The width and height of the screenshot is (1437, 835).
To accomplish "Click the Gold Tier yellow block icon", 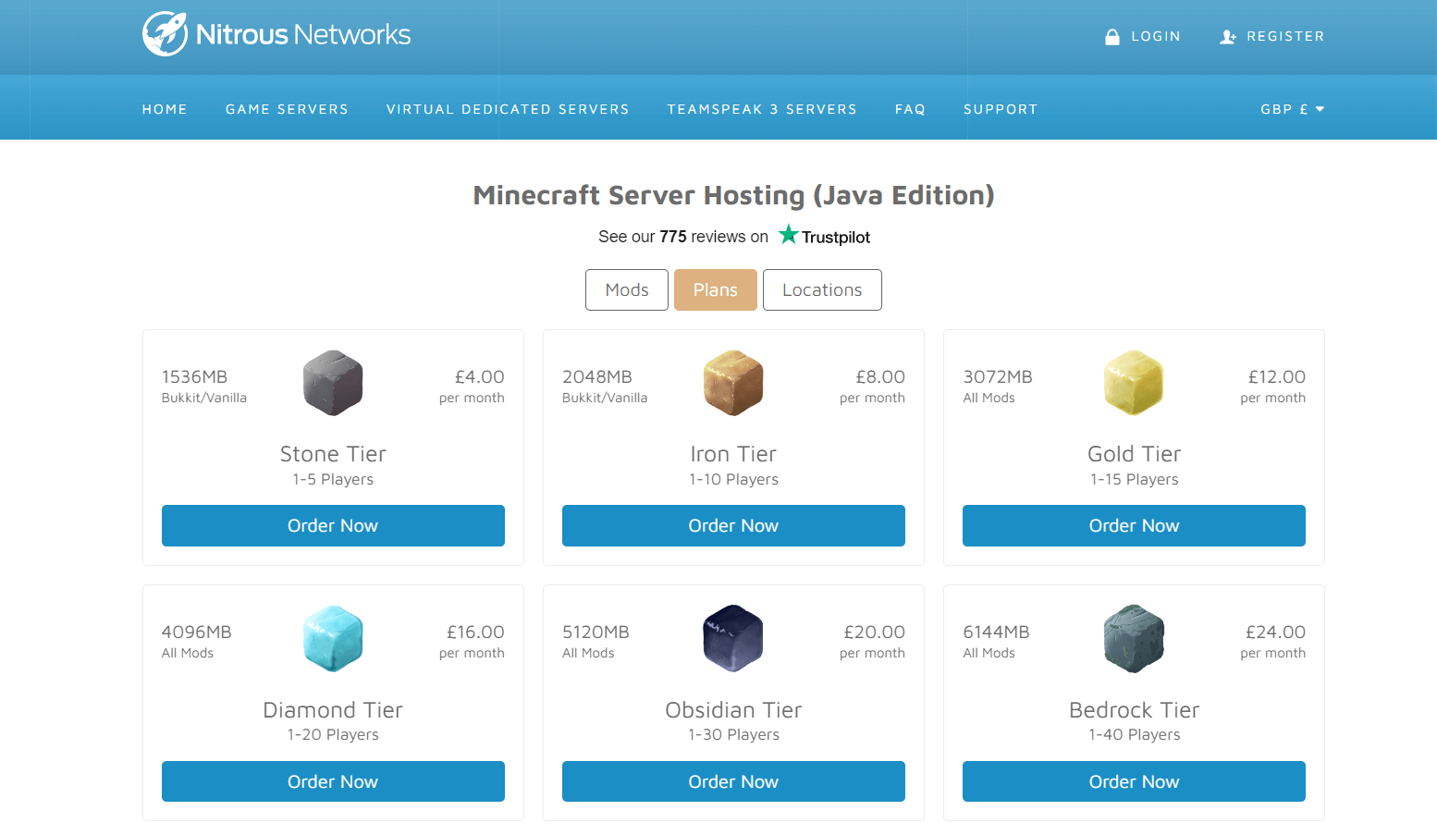I will tap(1134, 383).
